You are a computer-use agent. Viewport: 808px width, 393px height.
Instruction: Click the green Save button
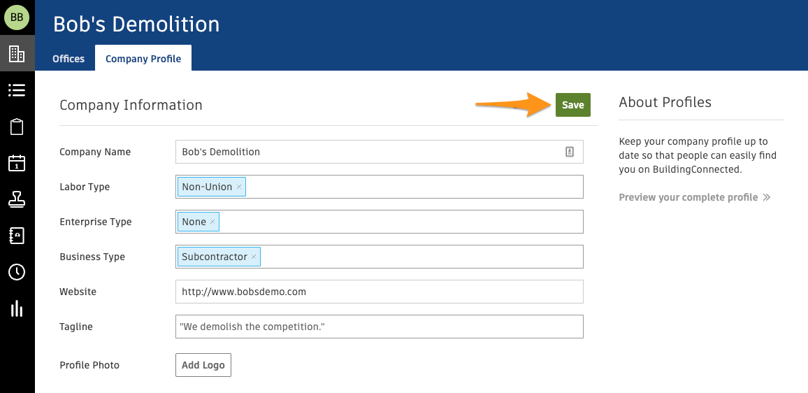(572, 105)
